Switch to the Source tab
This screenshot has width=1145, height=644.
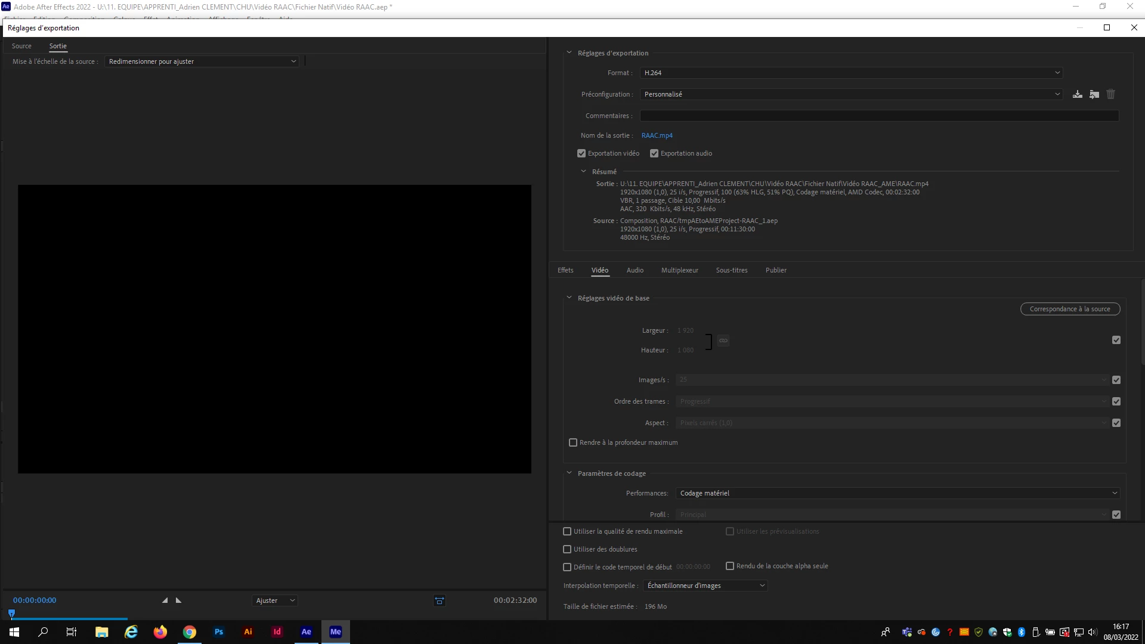tap(21, 46)
